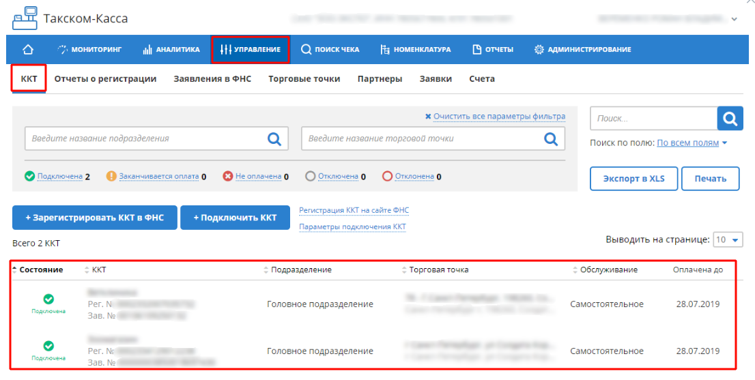This screenshot has width=755, height=380.
Task: Open Параметры подключения ККТ link
Action: [x=352, y=226]
